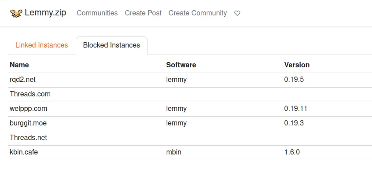Select the 'mbin' software cell
The image size is (372, 169).
(173, 152)
